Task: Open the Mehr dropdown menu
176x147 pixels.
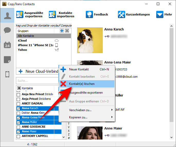Action: click(164, 14)
